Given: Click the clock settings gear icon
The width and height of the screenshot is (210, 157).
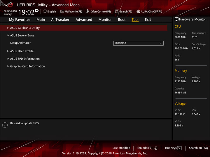Looking at the screenshot, I should point(37,10).
